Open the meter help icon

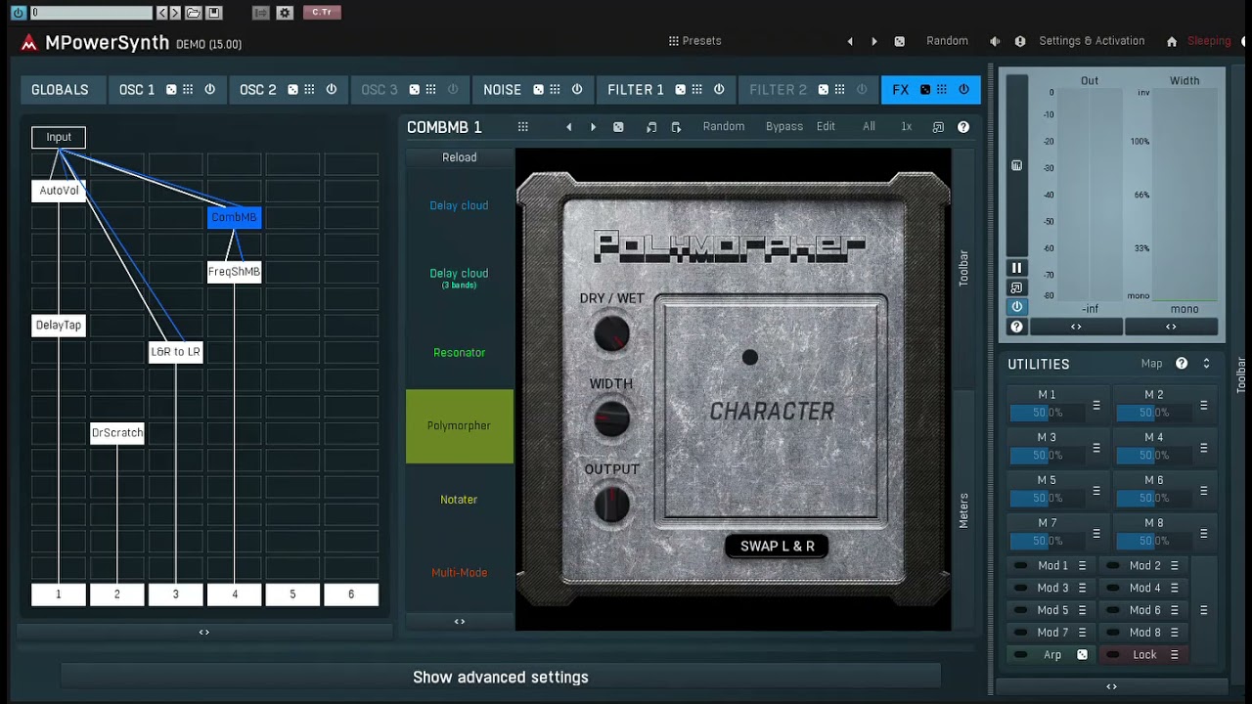coord(1016,327)
